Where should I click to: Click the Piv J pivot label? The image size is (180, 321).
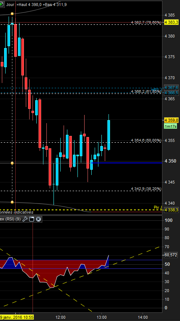tap(158, 207)
